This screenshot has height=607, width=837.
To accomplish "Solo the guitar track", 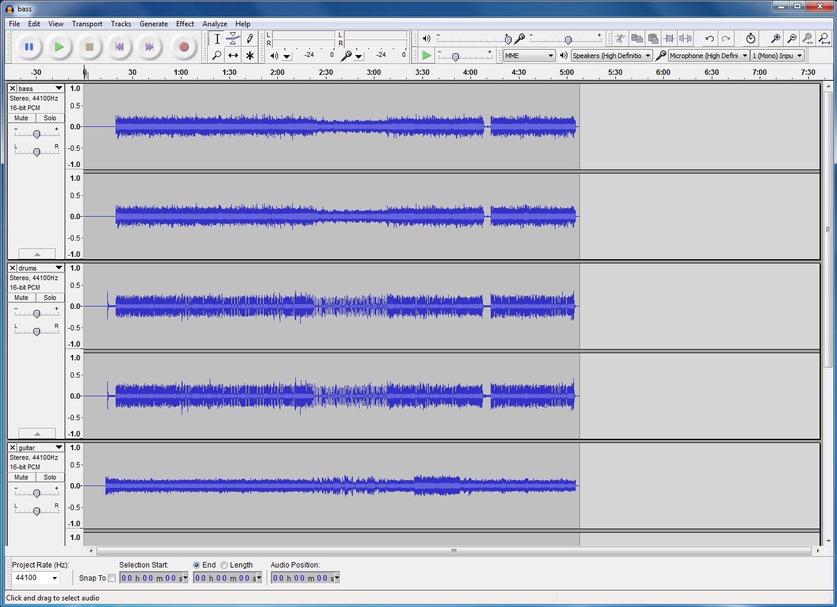I will 50,478.
